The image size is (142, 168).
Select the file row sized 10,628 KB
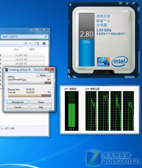click(x=22, y=64)
